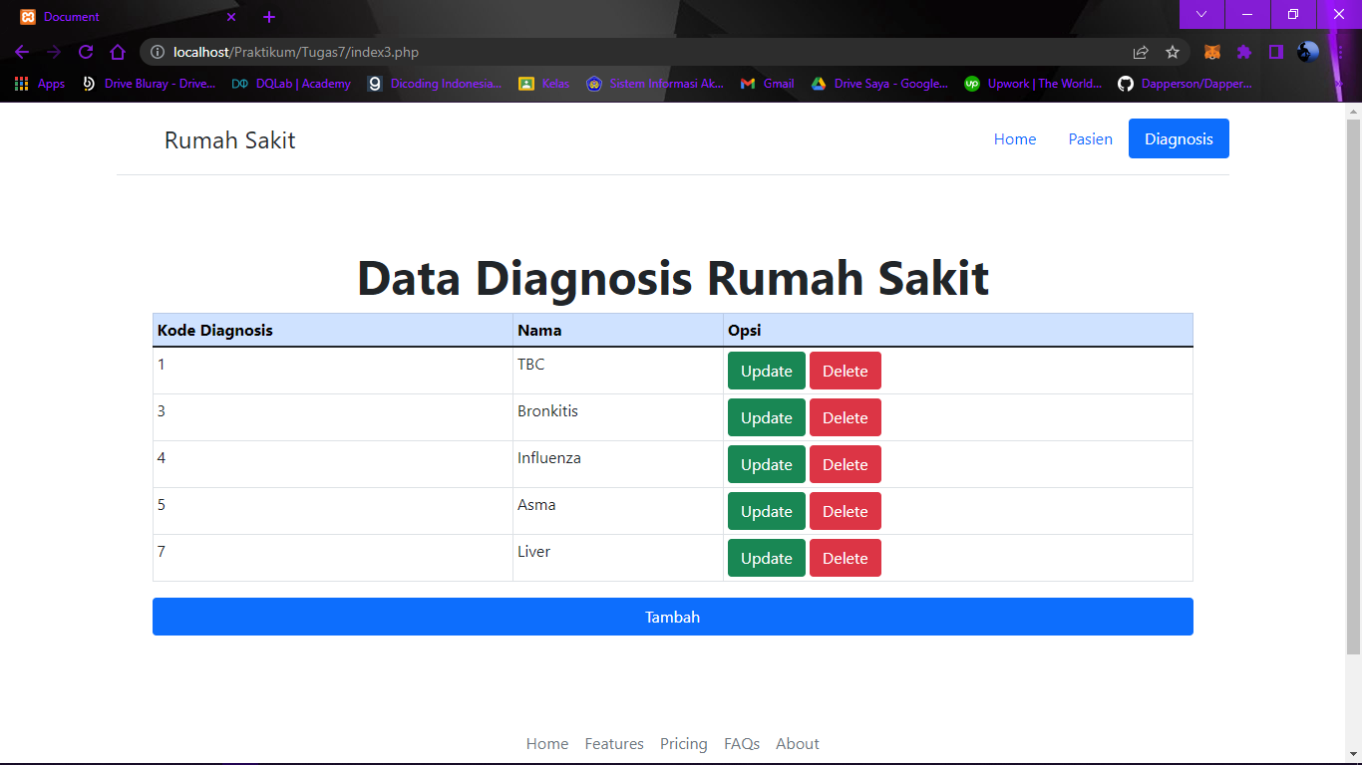
Task: Update the Asma diagnosis entry
Action: [766, 510]
